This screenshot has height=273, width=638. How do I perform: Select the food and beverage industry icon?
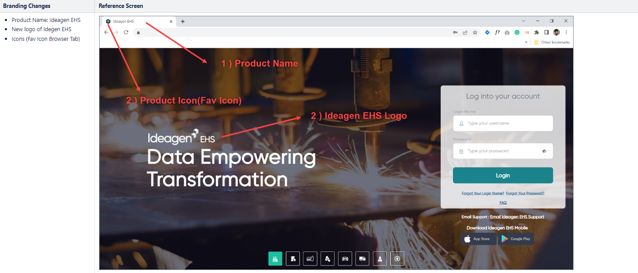click(310, 259)
